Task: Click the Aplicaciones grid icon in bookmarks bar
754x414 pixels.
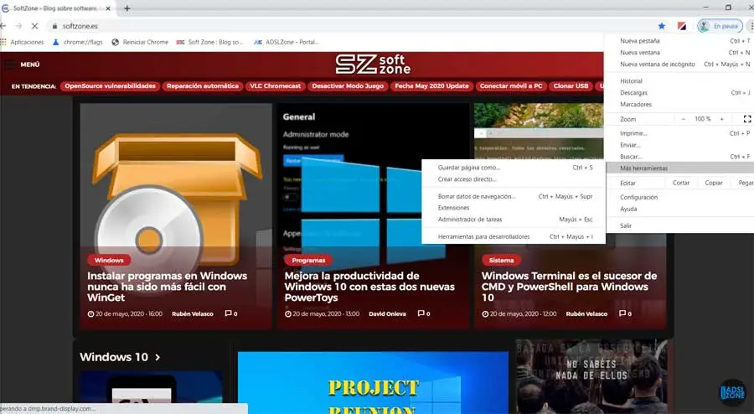Action: [4, 42]
